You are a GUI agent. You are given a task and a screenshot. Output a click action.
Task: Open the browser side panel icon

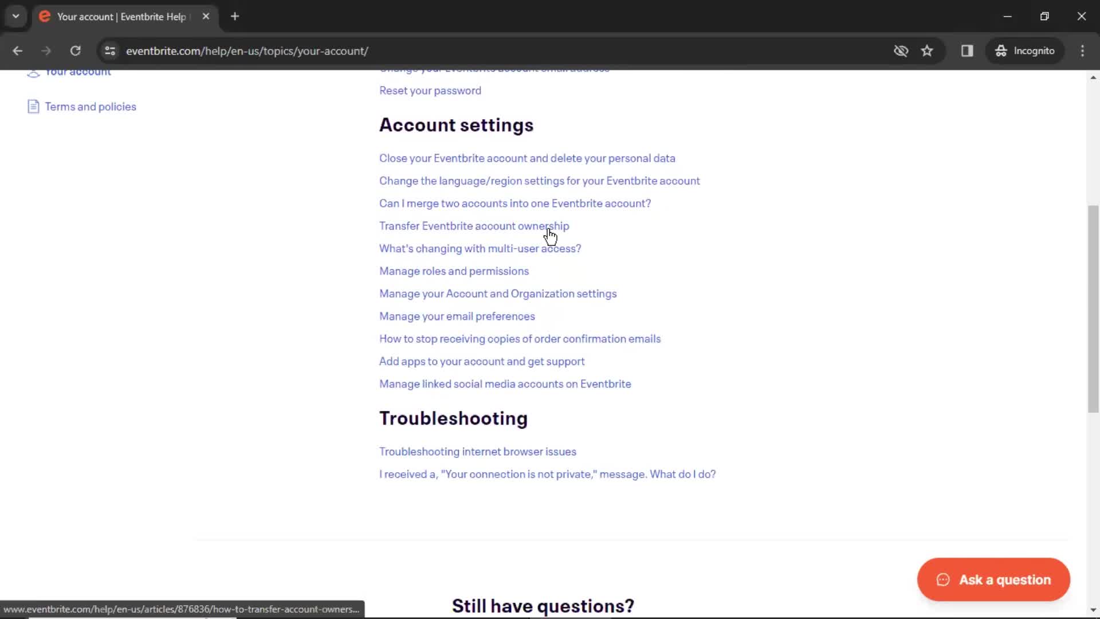[967, 51]
